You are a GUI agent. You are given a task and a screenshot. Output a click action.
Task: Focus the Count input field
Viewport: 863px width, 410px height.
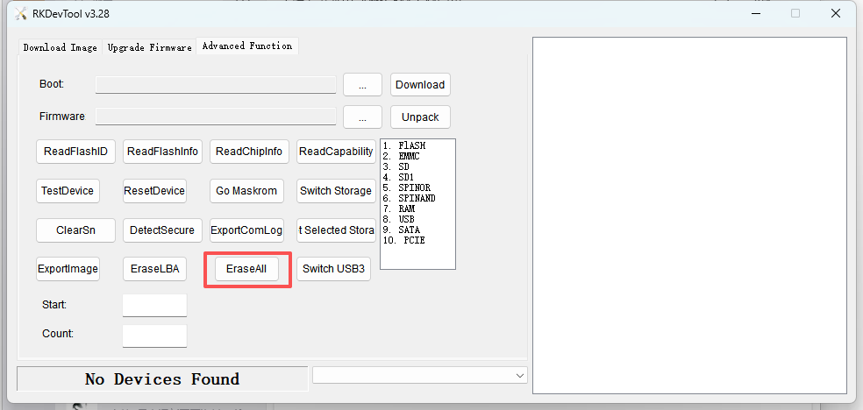coord(154,336)
